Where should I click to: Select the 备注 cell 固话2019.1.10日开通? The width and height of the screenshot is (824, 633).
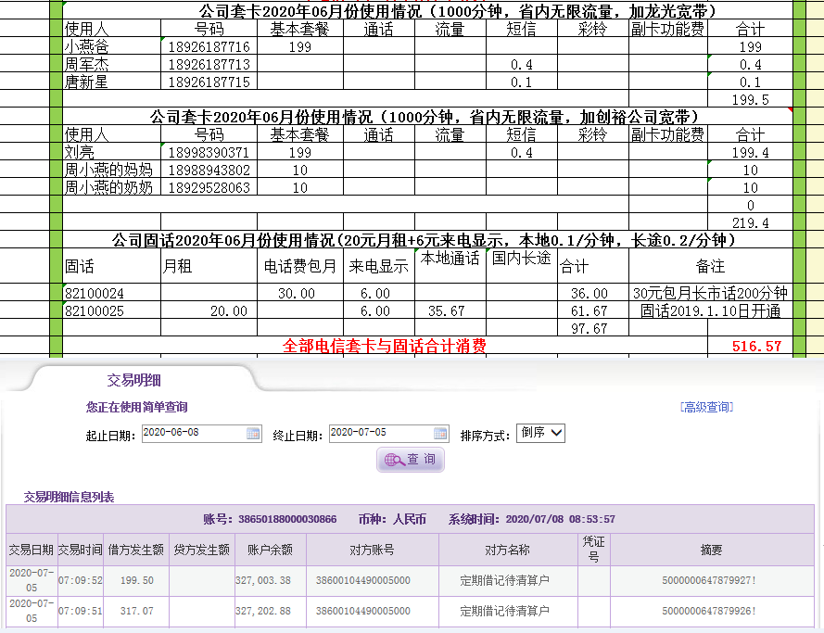(x=710, y=311)
